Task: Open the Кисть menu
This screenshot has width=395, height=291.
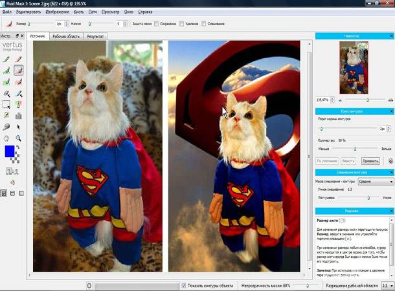Action: pos(79,12)
